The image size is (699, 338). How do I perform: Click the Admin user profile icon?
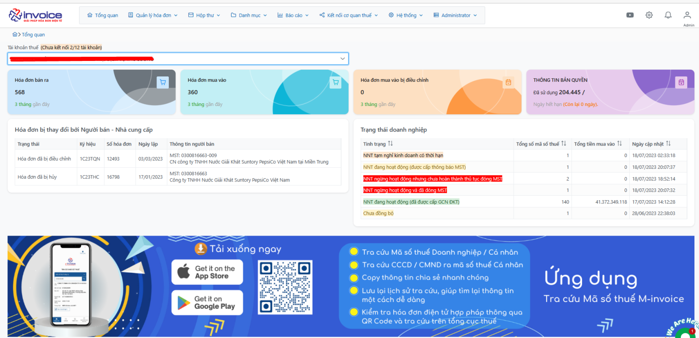tap(687, 15)
